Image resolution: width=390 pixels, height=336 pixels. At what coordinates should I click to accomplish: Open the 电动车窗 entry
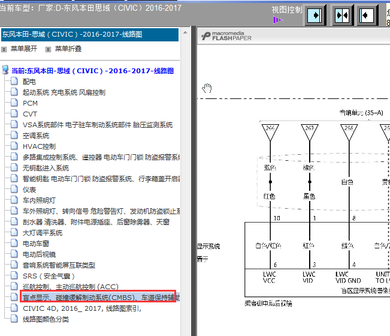point(36,244)
